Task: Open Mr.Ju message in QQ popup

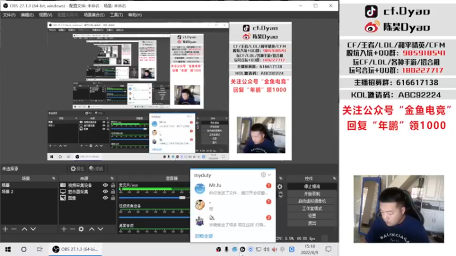Action: (233, 189)
